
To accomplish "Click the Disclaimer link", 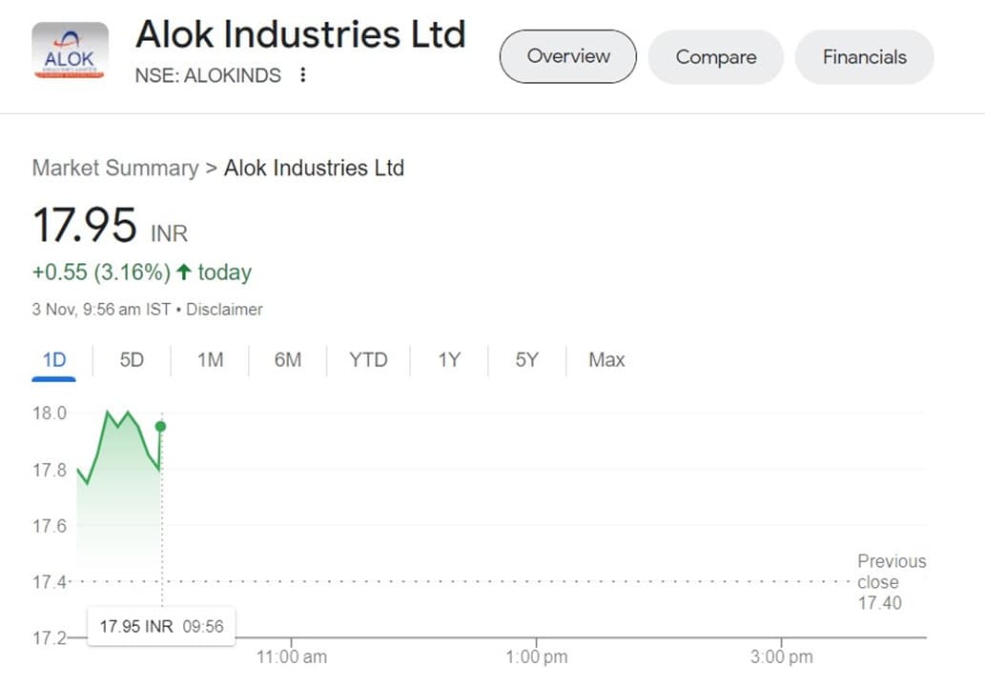I will [x=224, y=310].
